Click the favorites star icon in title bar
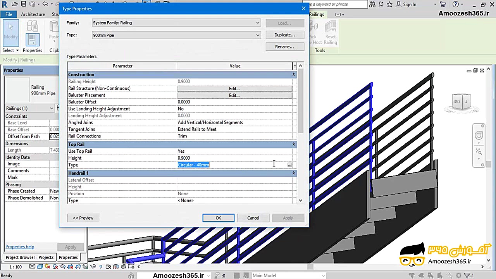 (x=389, y=4)
